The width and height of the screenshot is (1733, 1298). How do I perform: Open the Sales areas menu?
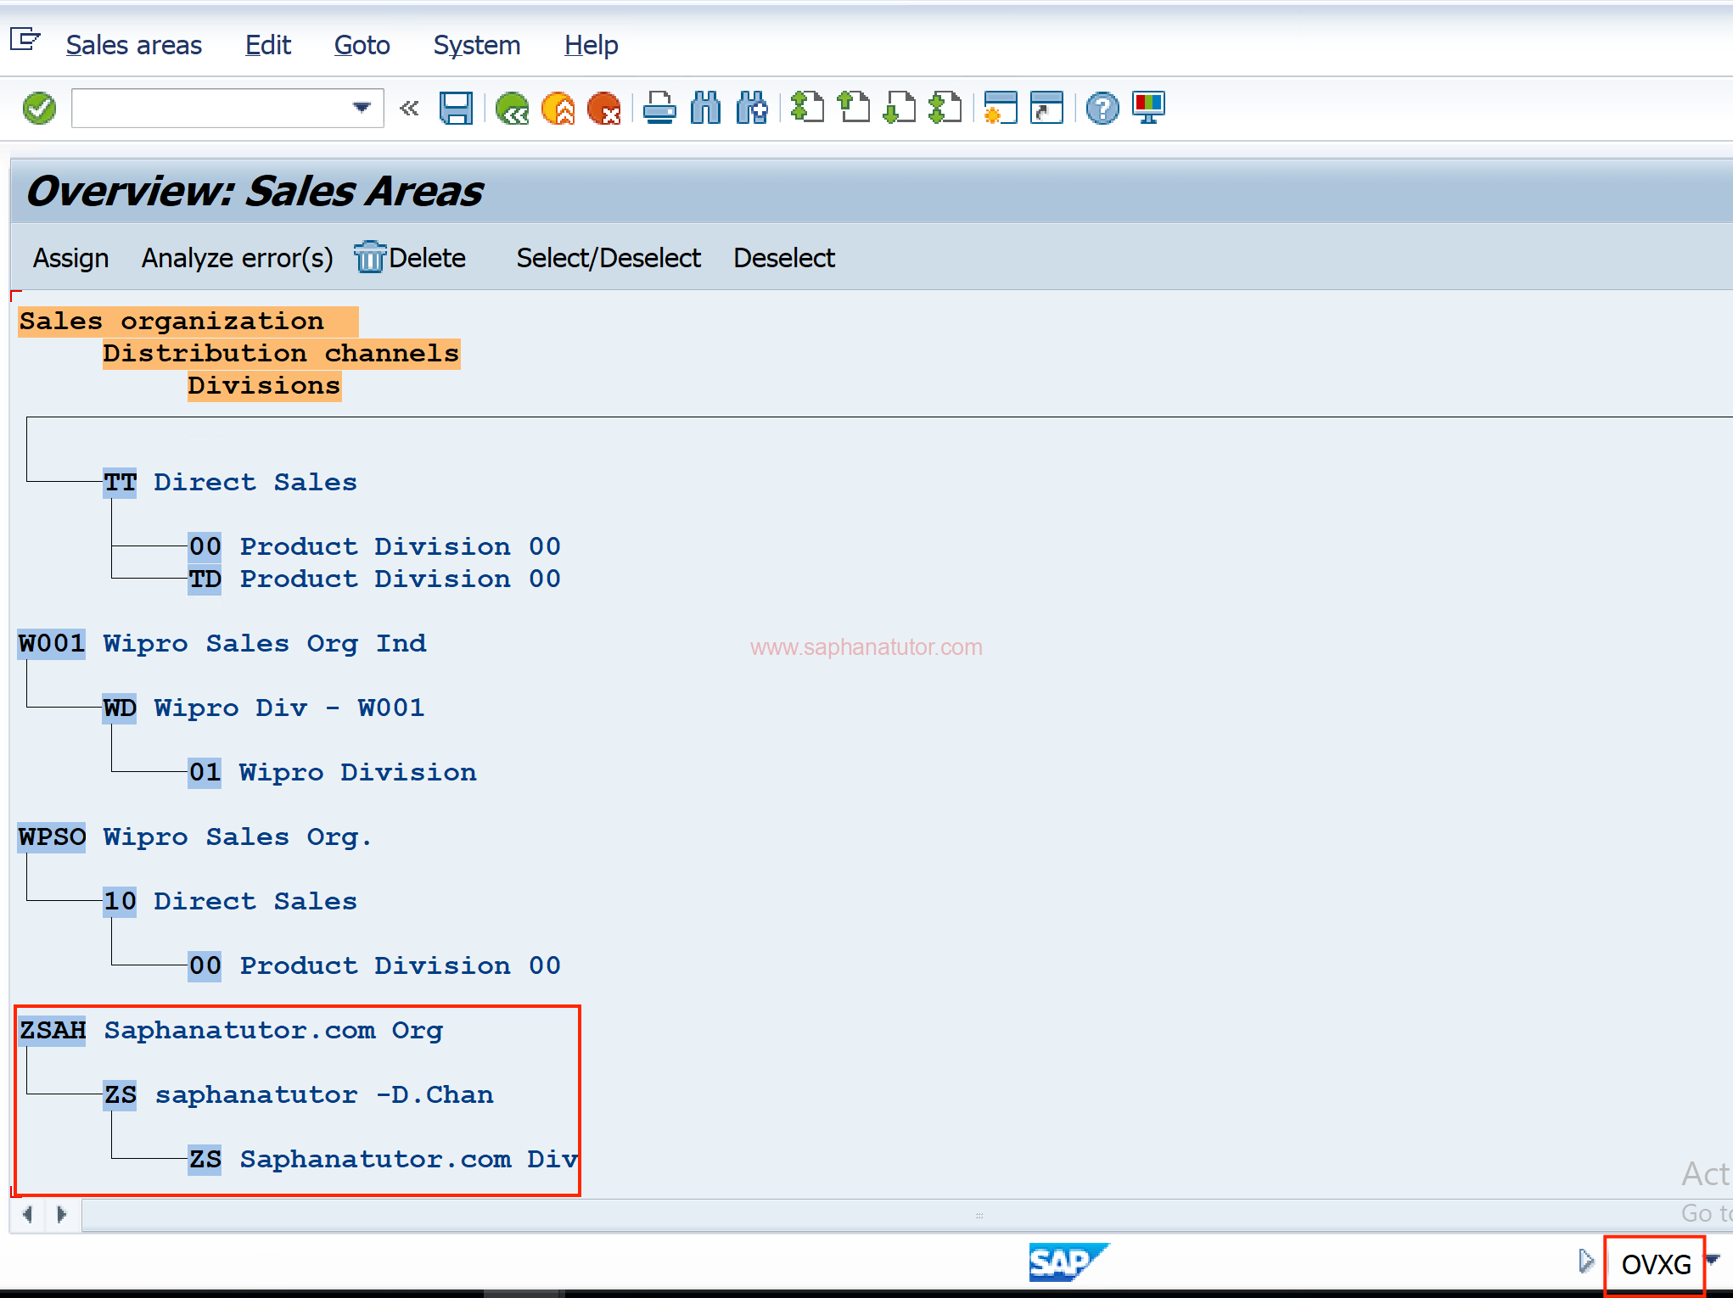tap(134, 45)
